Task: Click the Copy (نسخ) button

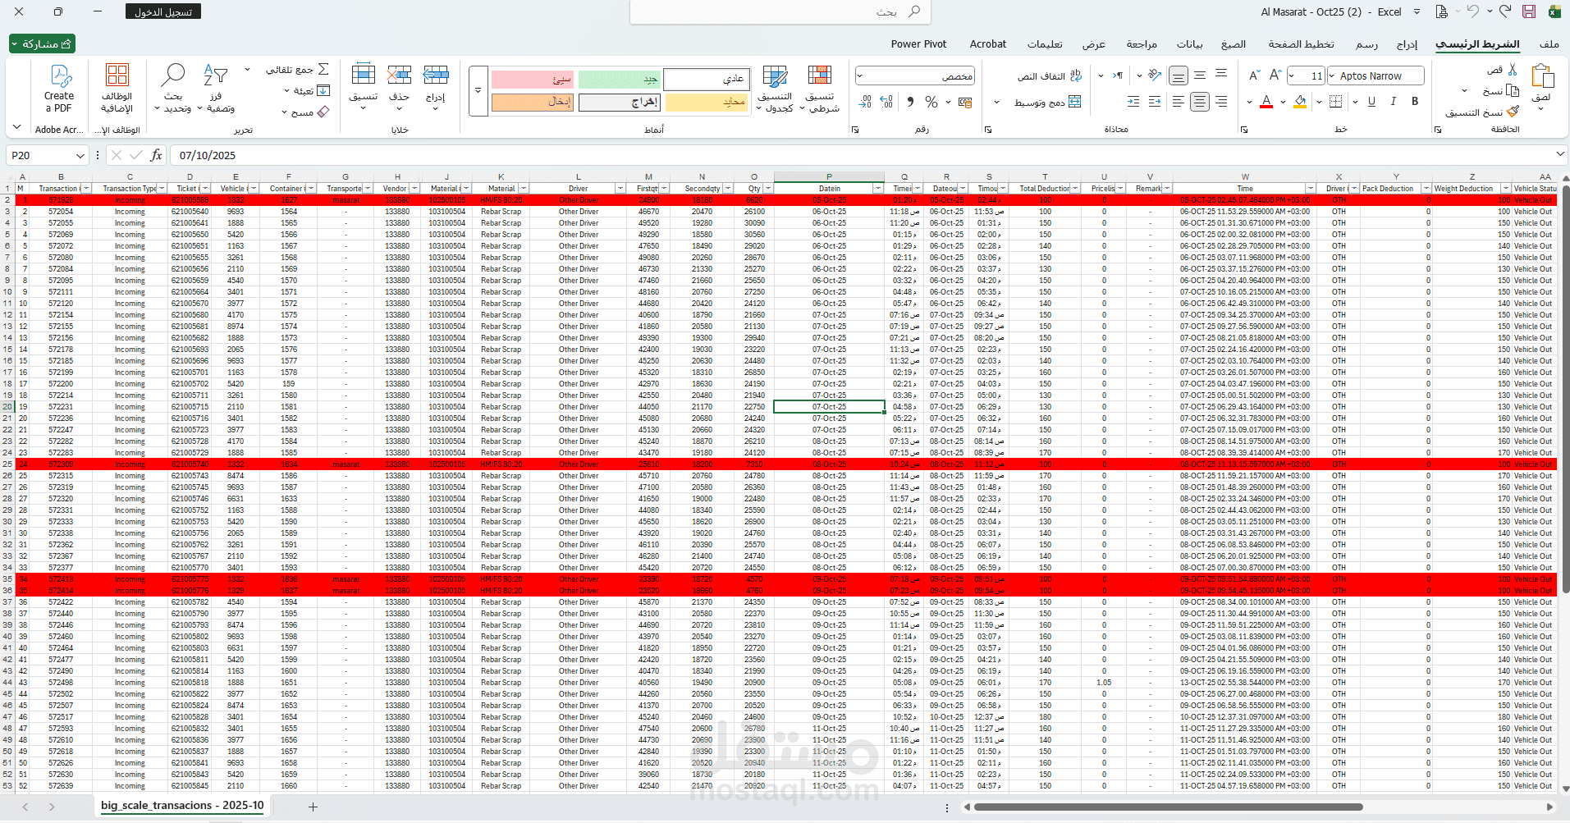Action: tap(1501, 90)
